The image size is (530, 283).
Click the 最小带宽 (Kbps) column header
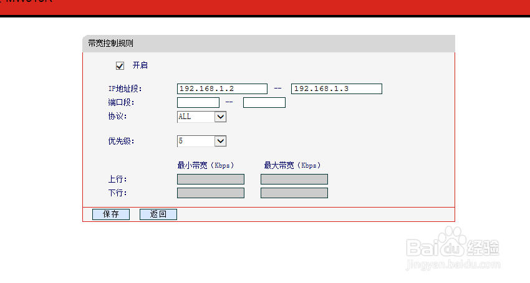click(x=206, y=165)
